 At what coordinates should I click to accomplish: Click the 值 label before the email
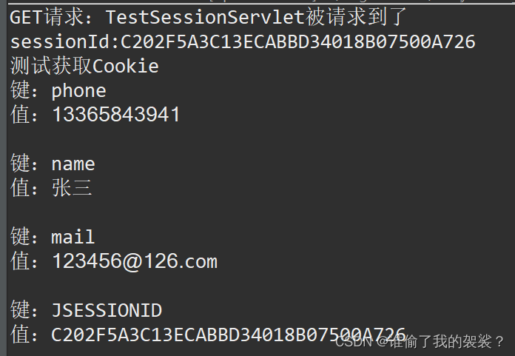pos(19,261)
